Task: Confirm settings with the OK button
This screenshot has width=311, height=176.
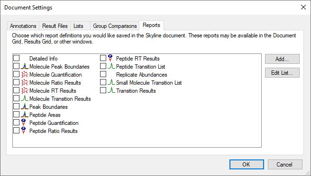Action: coord(247,165)
